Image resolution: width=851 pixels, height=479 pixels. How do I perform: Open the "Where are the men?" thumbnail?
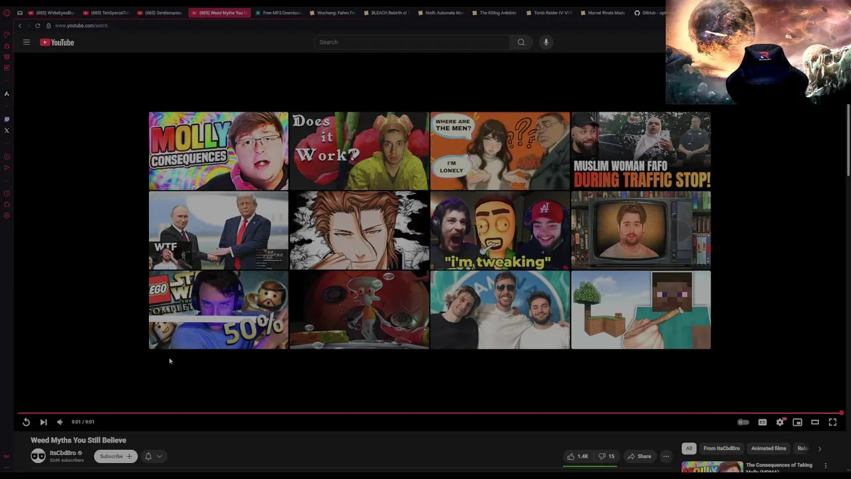click(500, 151)
